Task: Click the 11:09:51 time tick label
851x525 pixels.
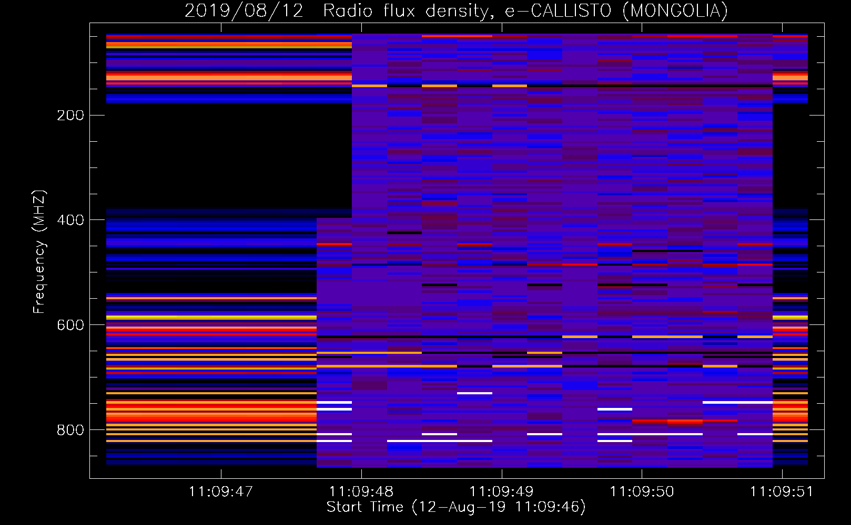Action: tap(782, 492)
